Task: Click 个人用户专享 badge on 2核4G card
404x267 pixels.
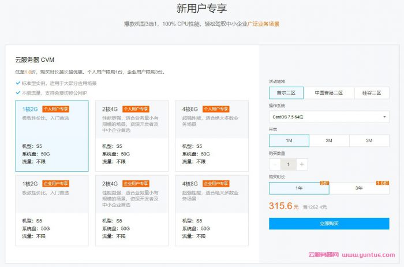Action: click(x=135, y=109)
